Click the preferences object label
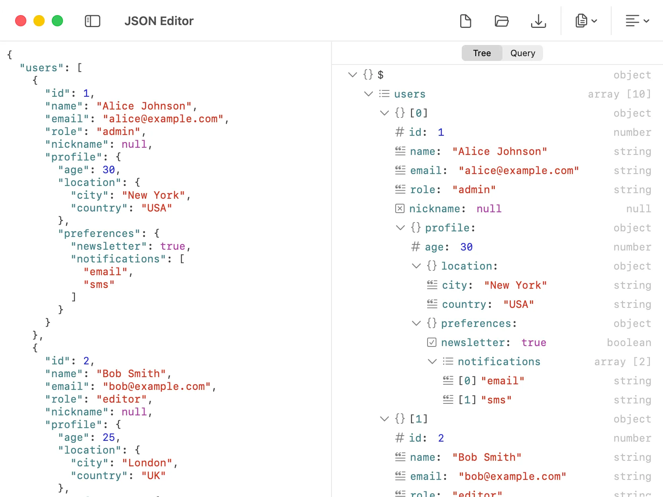The height and width of the screenshot is (497, 663). point(477,323)
